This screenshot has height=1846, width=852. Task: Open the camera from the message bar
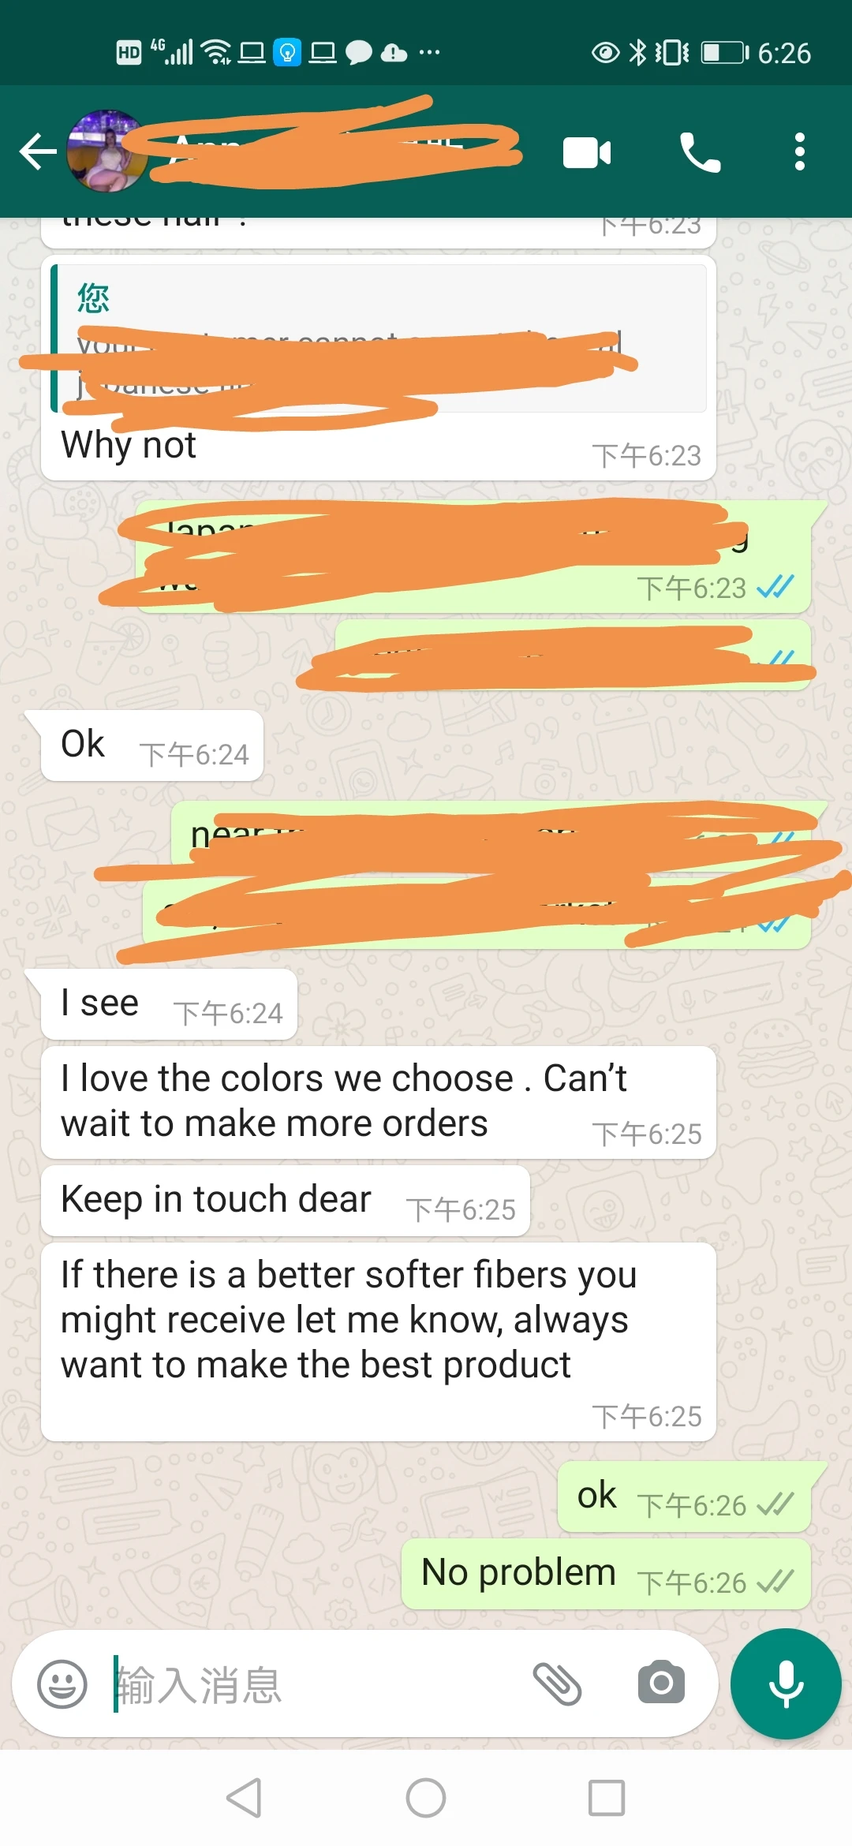(661, 1683)
